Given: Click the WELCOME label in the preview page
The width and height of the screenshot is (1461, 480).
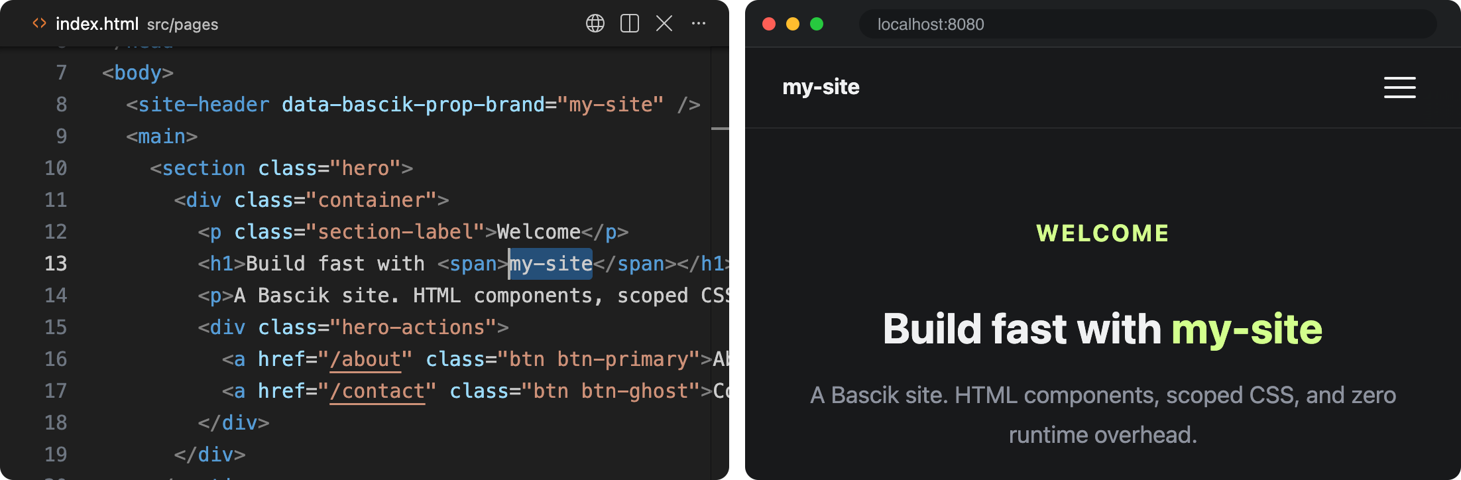Looking at the screenshot, I should [1103, 233].
